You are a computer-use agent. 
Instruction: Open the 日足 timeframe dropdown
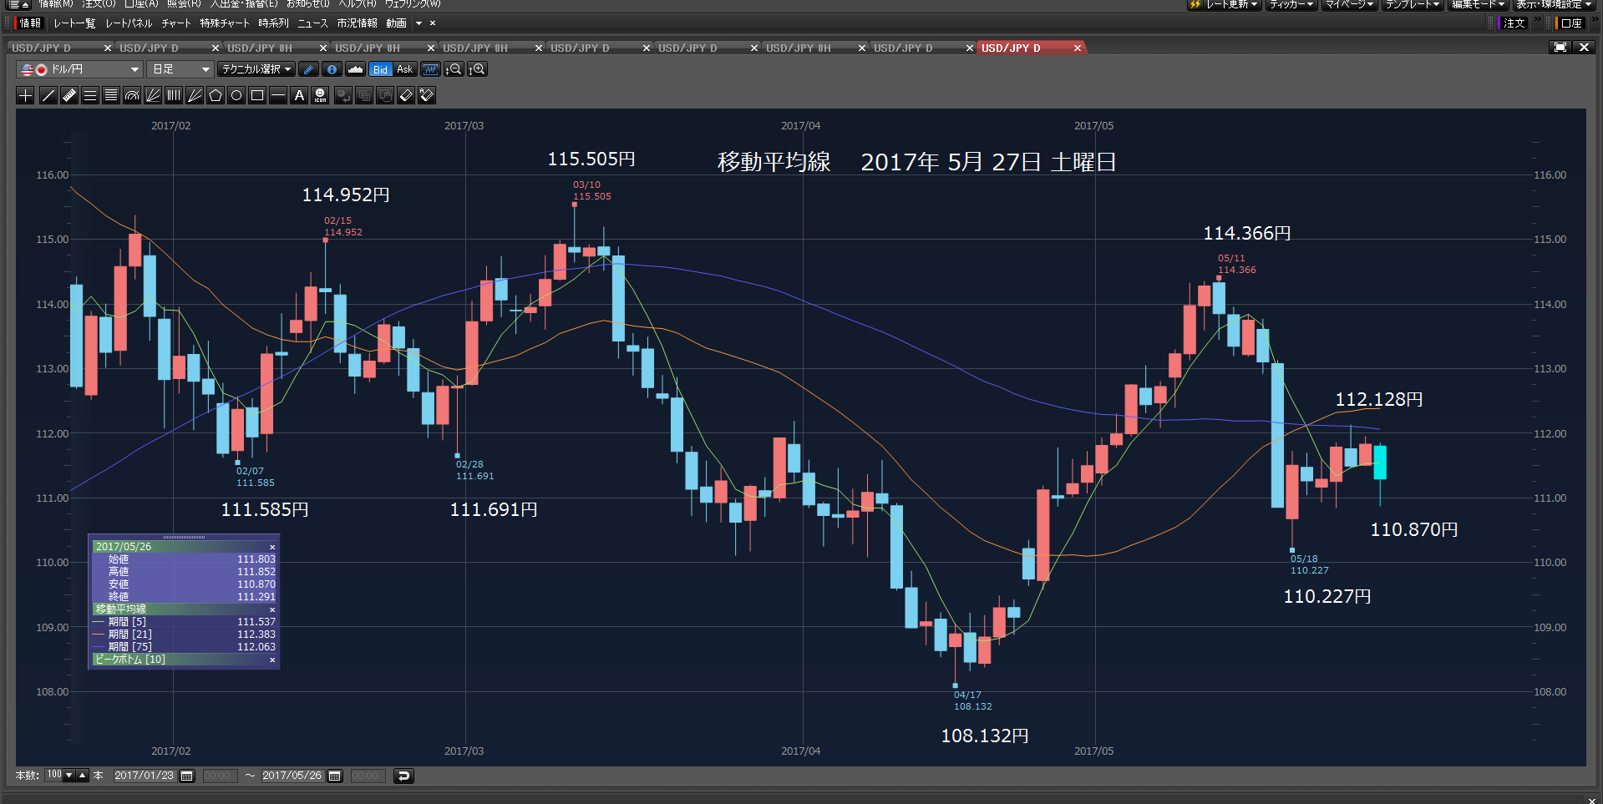pyautogui.click(x=180, y=69)
